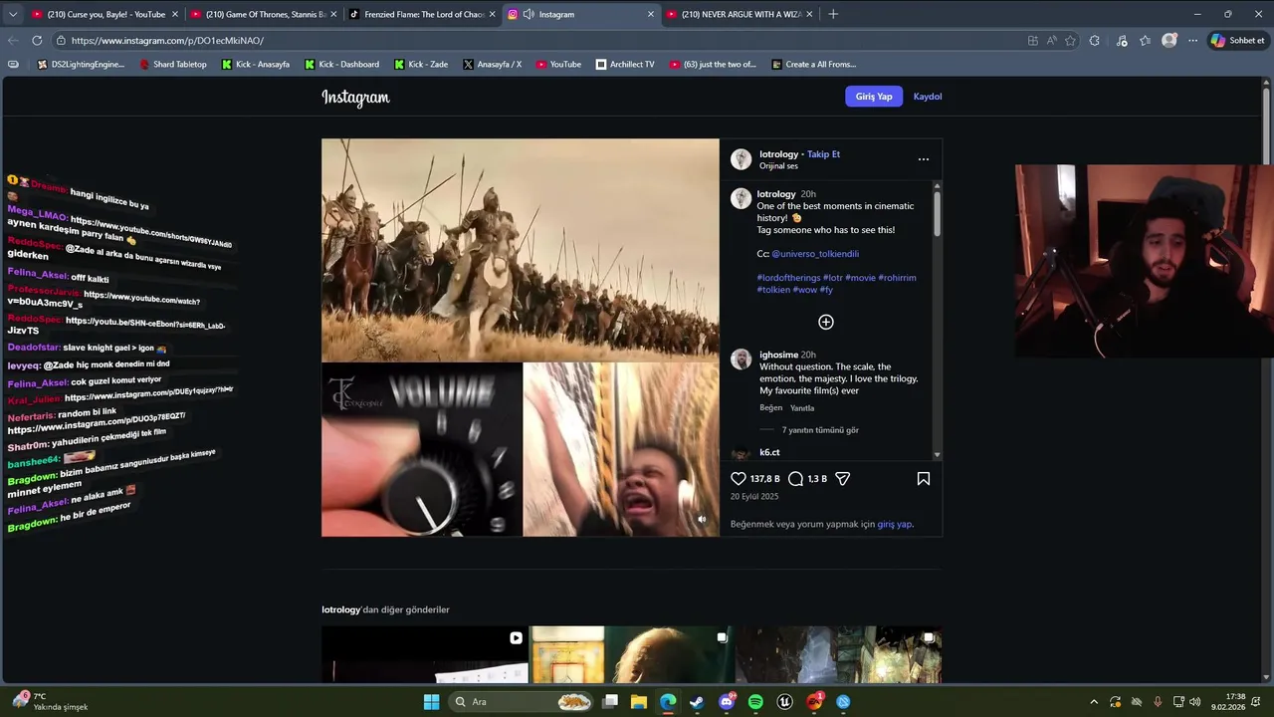Open the Edge profile avatar
Screen dimensions: 1274x717
point(1169,41)
